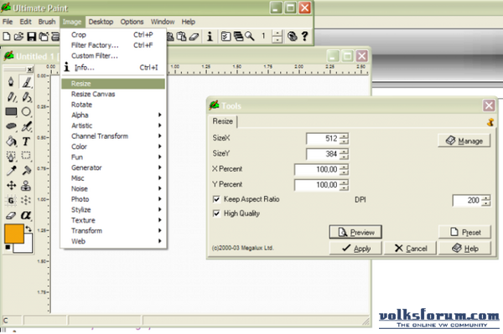Close the floating toolbox panel

(x=30, y=69)
